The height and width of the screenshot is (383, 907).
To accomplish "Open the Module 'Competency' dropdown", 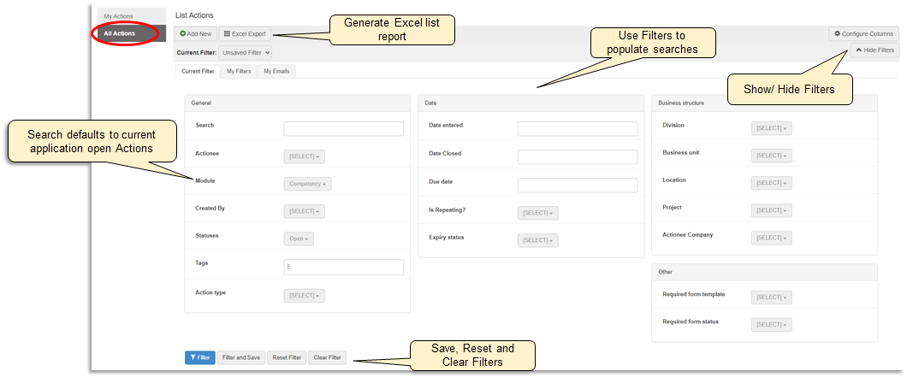I will 307,184.
